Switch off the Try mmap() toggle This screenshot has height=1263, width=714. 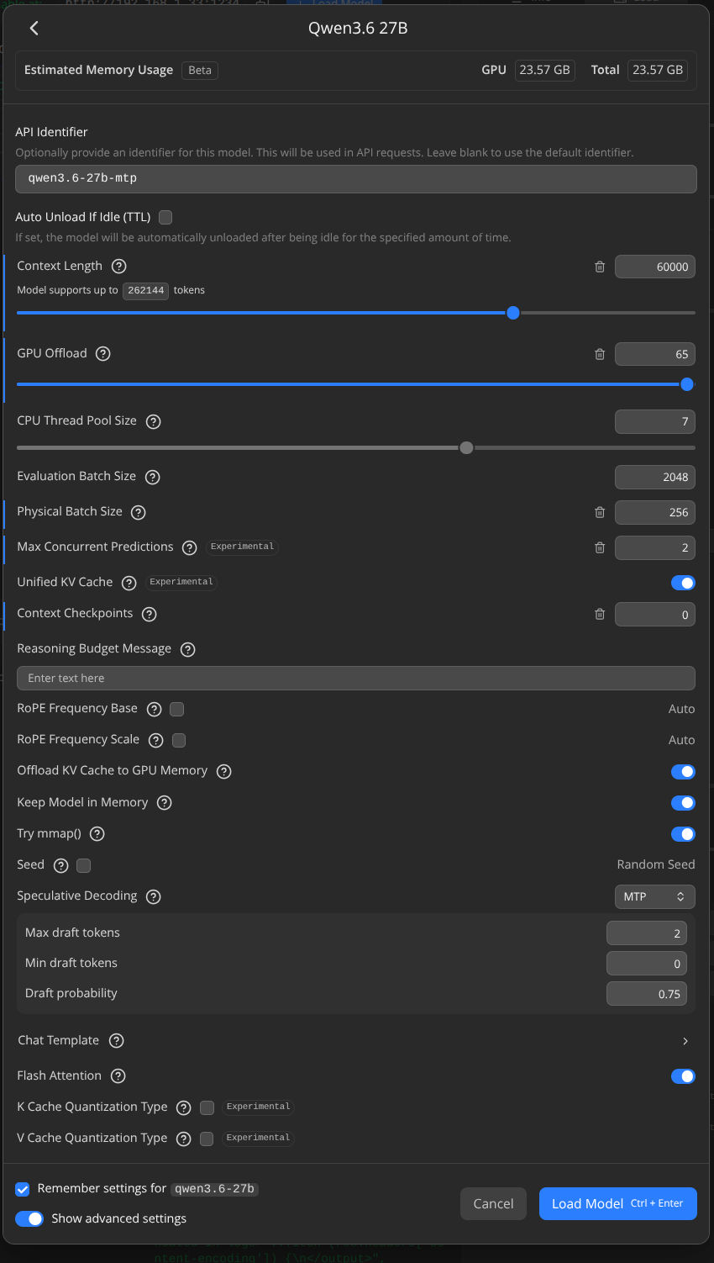683,834
